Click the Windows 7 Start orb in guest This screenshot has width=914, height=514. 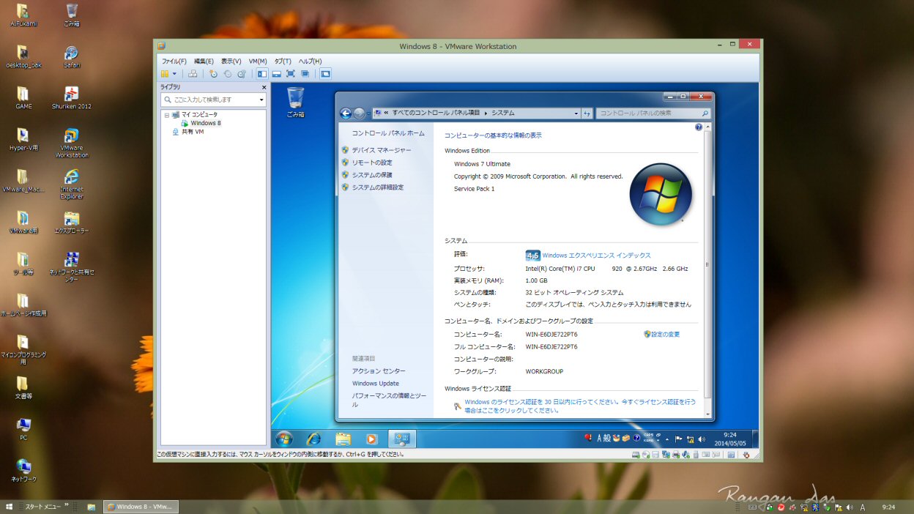point(284,439)
